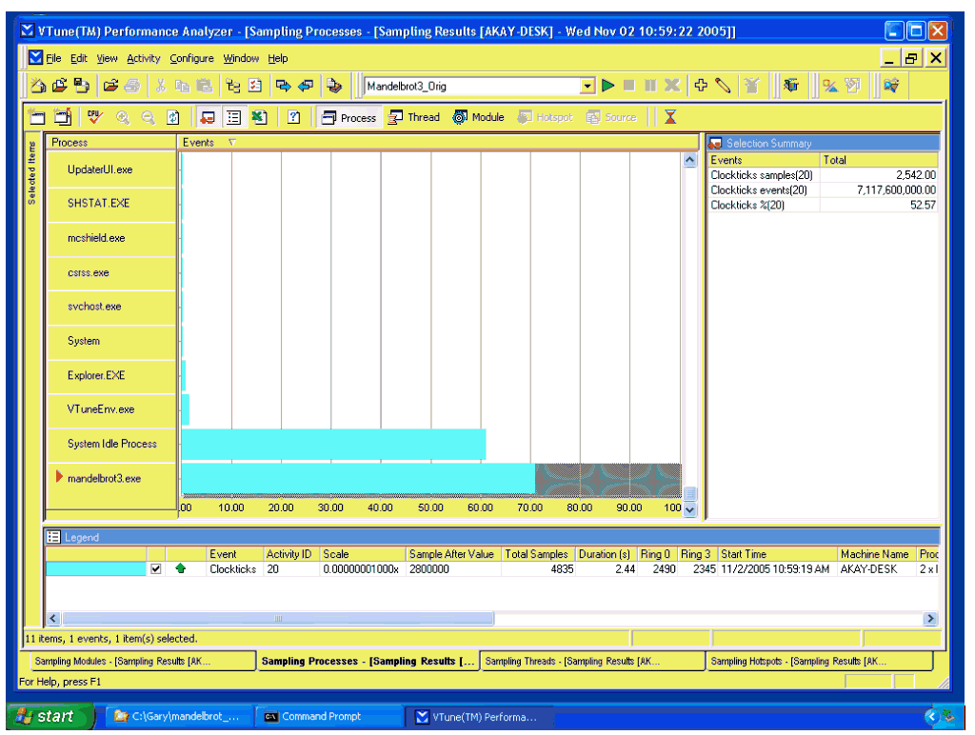This screenshot has width=975, height=735.
Task: Click the help question mark toolbar icon
Action: pos(294,117)
